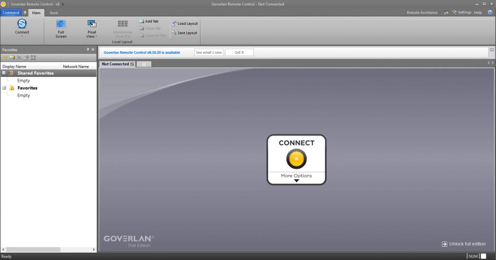Click Unlock full edition link
The image size is (496, 260).
pos(464,244)
